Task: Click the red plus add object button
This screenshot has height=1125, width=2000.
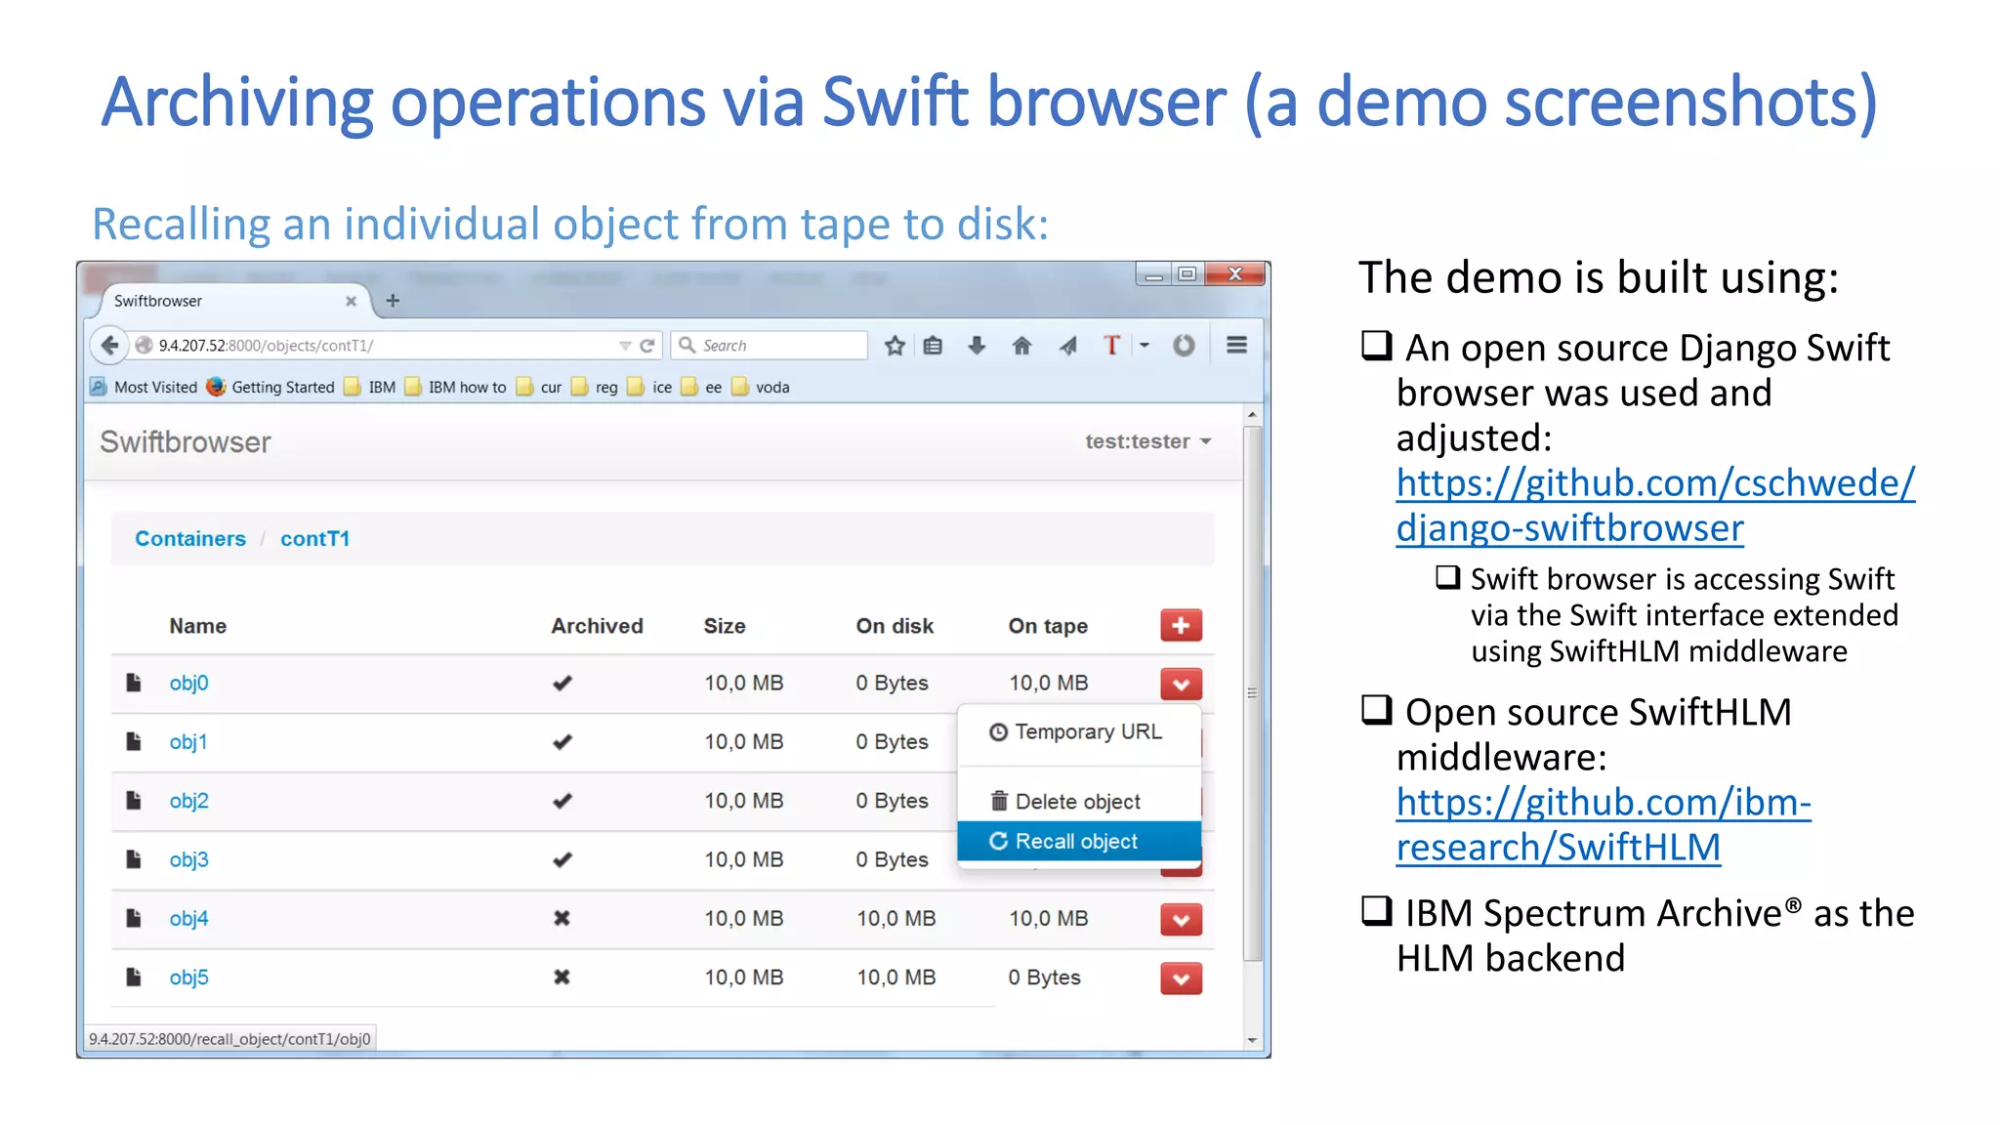Action: (1181, 625)
